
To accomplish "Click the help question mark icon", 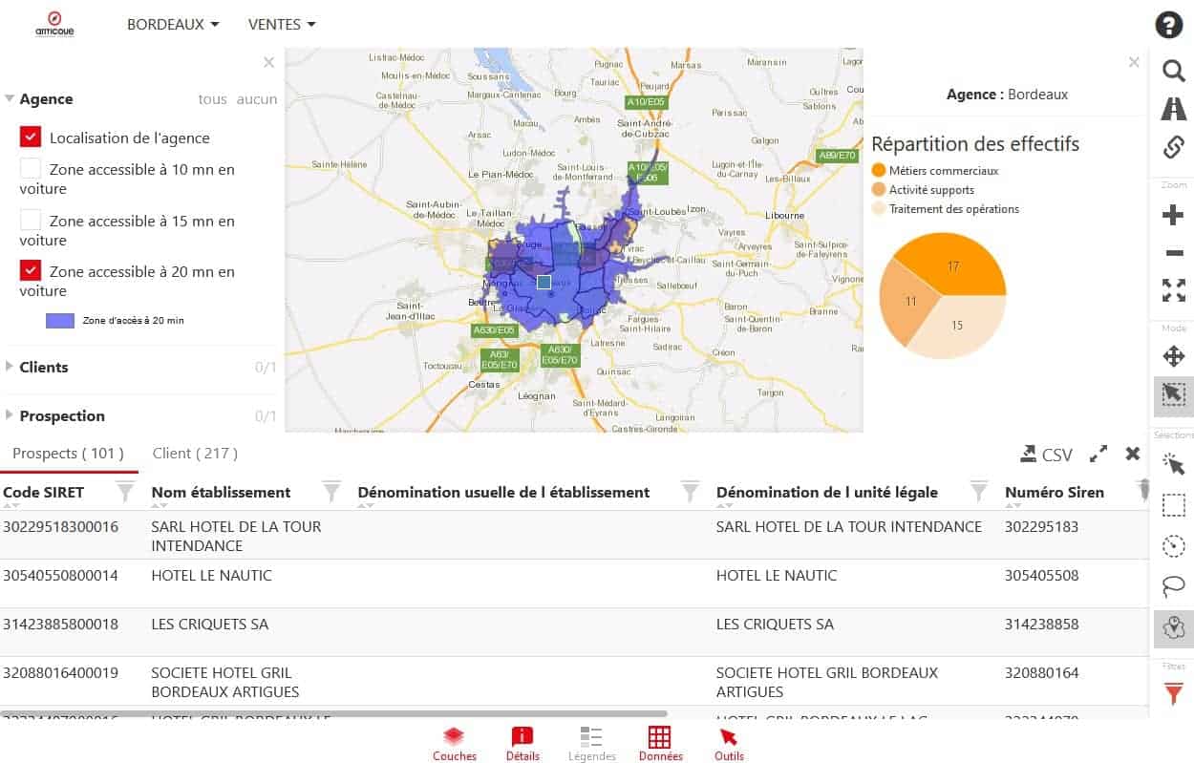I will [x=1169, y=26].
